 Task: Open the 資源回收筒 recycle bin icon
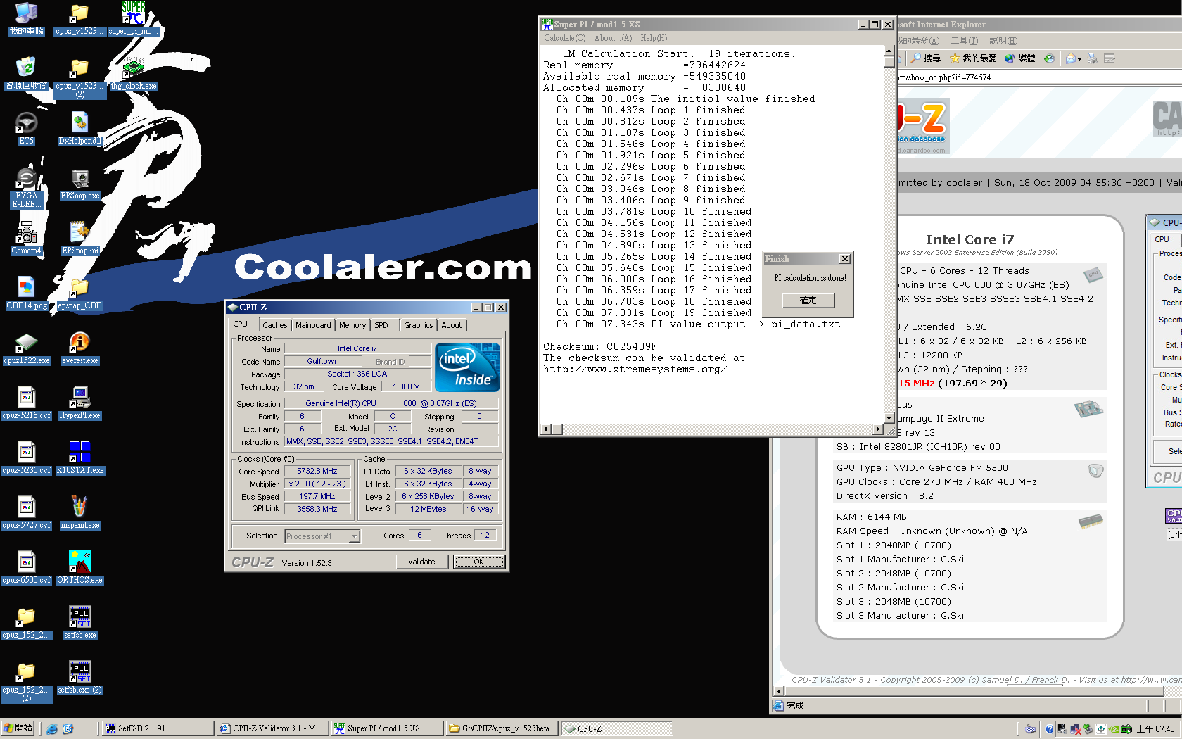tap(26, 74)
